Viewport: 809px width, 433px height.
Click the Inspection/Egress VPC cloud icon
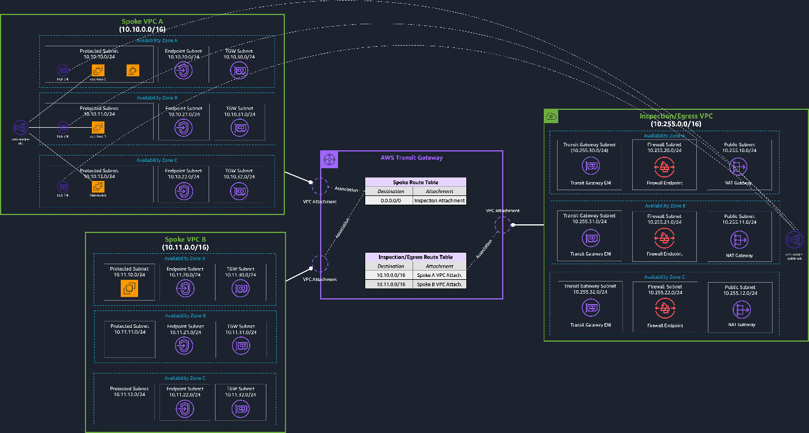[551, 116]
